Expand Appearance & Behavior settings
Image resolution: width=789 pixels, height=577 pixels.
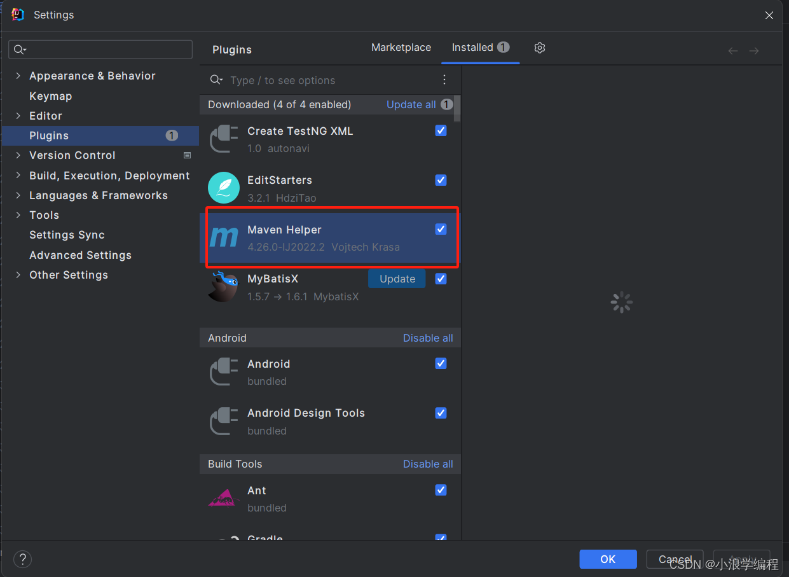(18, 76)
